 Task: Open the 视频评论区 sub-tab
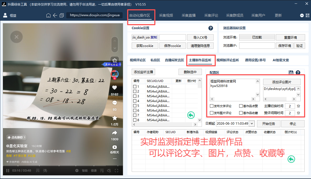click(x=138, y=60)
